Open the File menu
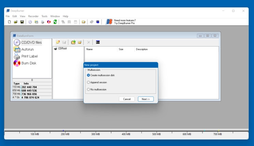The image size is (254, 146). [x=8, y=16]
